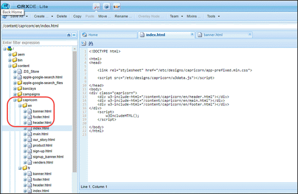
Task: Switch to the index.html tab
Action: click(x=166, y=35)
